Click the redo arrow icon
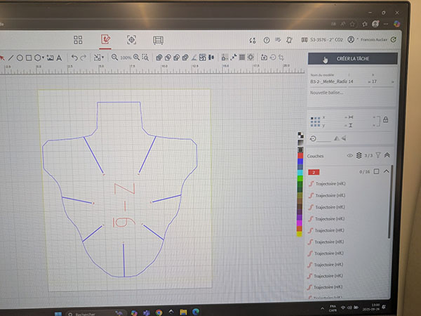 tap(83, 58)
